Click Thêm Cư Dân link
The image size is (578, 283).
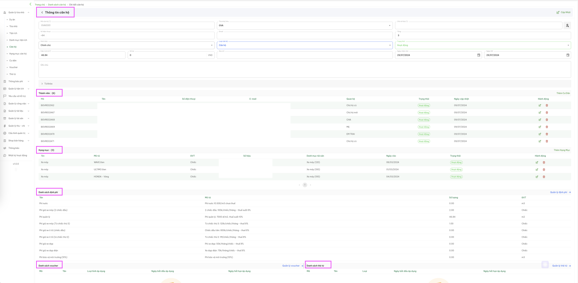563,93
